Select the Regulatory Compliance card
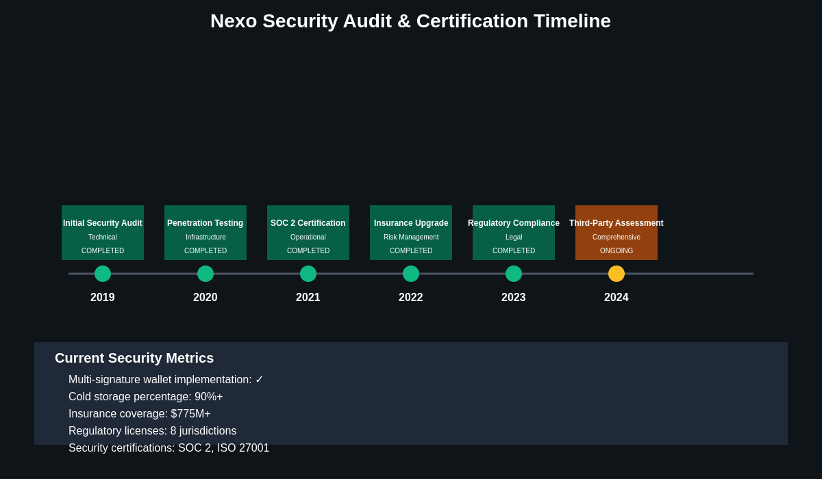This screenshot has height=479, width=822. (x=514, y=233)
